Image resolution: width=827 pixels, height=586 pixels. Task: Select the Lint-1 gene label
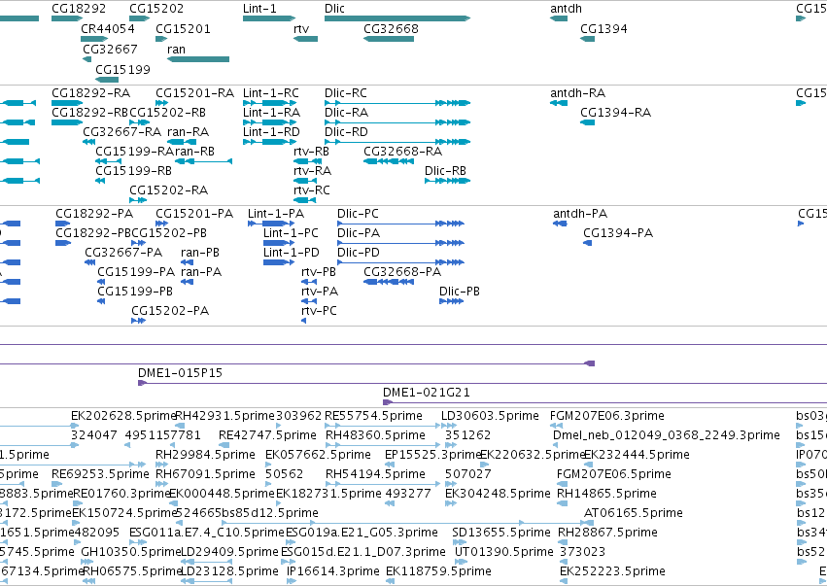(x=259, y=9)
